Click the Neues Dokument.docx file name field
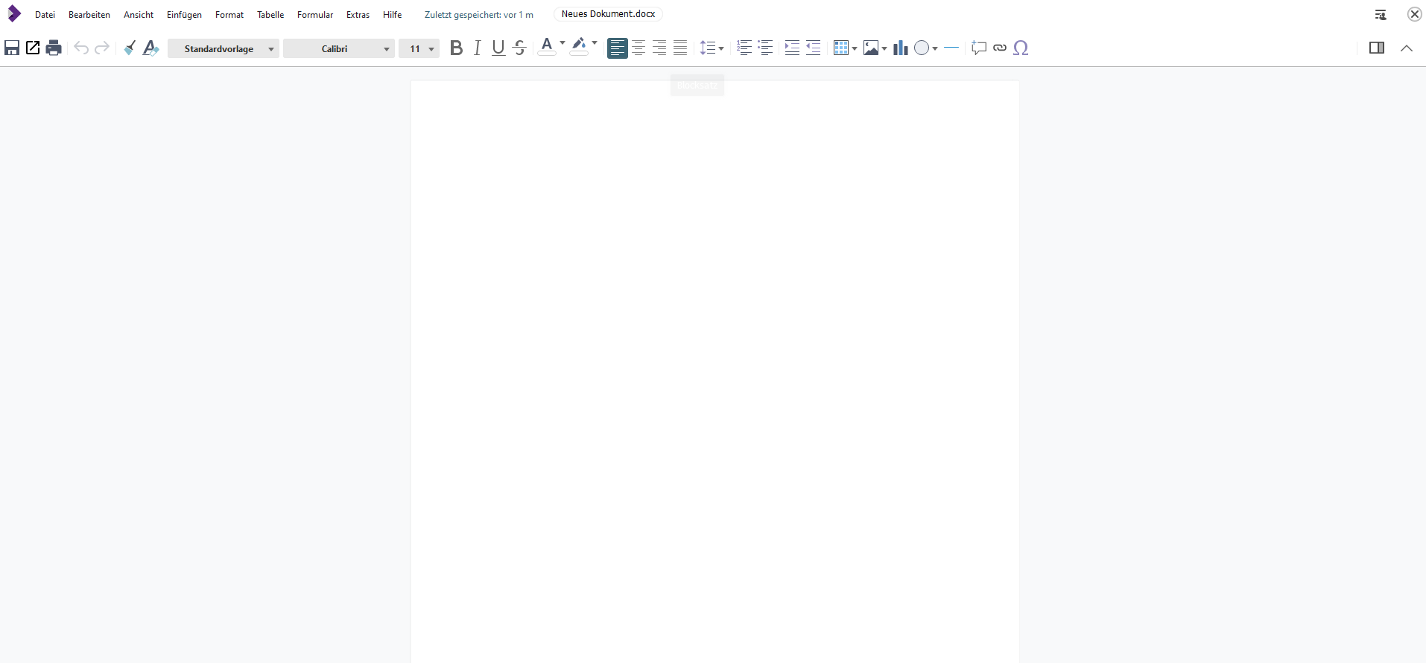The width and height of the screenshot is (1426, 663). click(609, 14)
